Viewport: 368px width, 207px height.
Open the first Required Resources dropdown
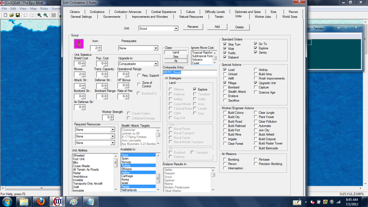pyautogui.click(x=113, y=130)
